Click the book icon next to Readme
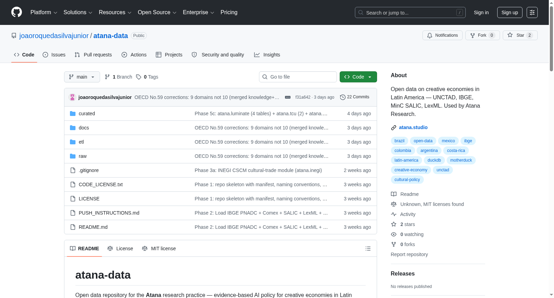The height and width of the screenshot is (298, 554). pos(394,194)
